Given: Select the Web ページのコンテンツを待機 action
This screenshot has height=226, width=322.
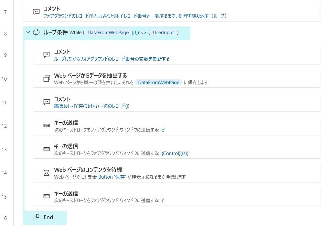Looking at the screenshot, I should coord(177,173).
